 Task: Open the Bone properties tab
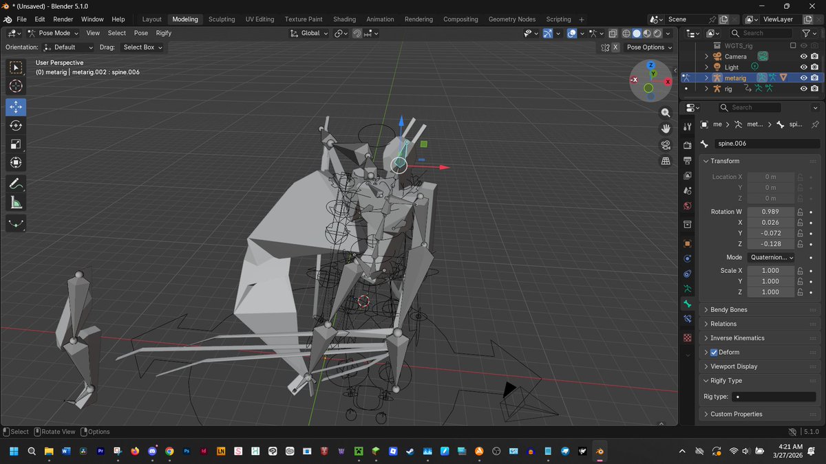(687, 304)
